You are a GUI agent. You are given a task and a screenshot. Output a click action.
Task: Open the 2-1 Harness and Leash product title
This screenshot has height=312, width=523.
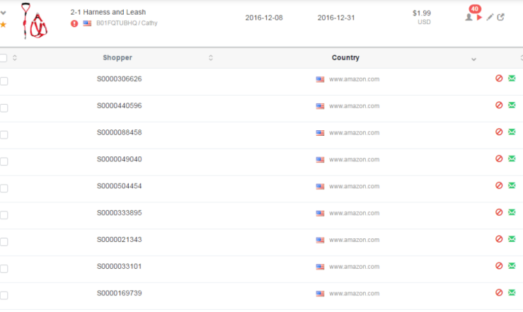pos(108,12)
